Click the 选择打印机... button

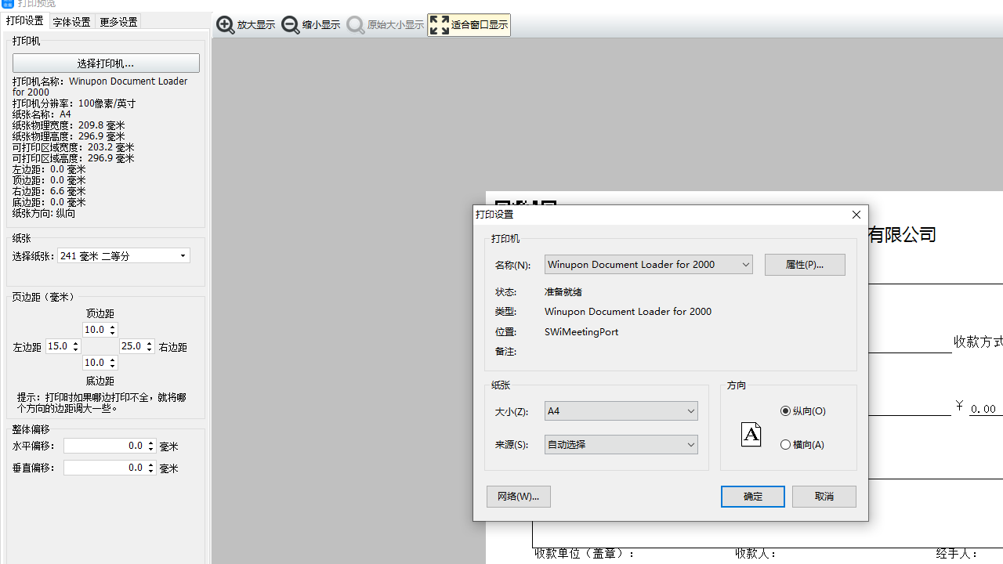click(106, 63)
